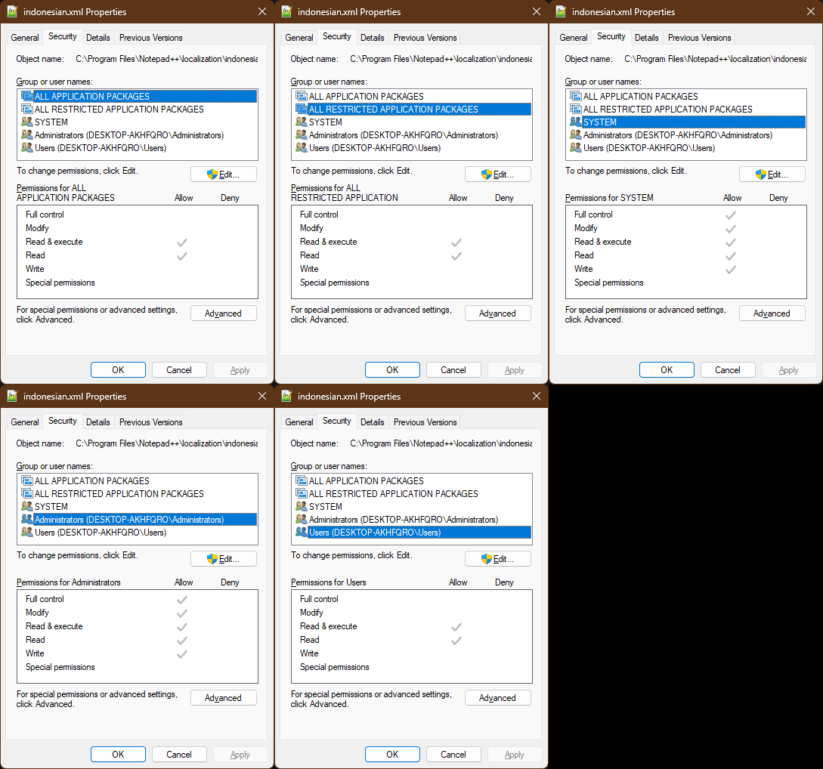Click Administrators group icon in Permissions for Users window
This screenshot has width=823, height=769.
[x=302, y=519]
